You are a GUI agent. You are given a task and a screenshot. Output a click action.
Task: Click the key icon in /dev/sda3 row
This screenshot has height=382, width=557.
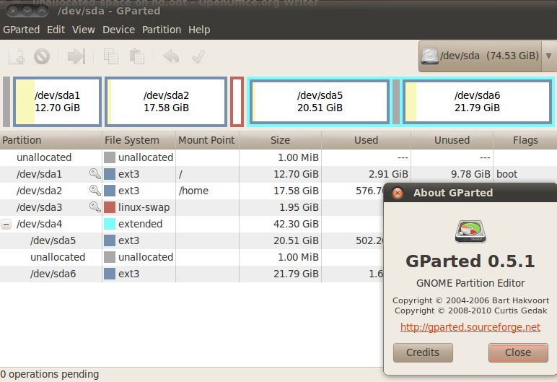(x=95, y=207)
